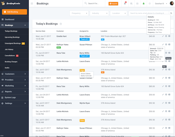Image resolution: width=175 pixels, height=137 pixels.
Task: Collapse the Bookings sidebar section
Action: tap(14, 25)
